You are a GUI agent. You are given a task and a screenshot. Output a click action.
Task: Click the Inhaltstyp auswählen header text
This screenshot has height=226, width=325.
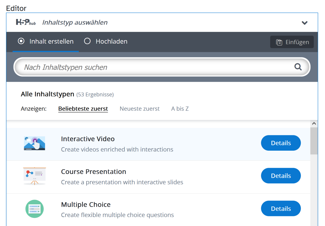coord(75,22)
